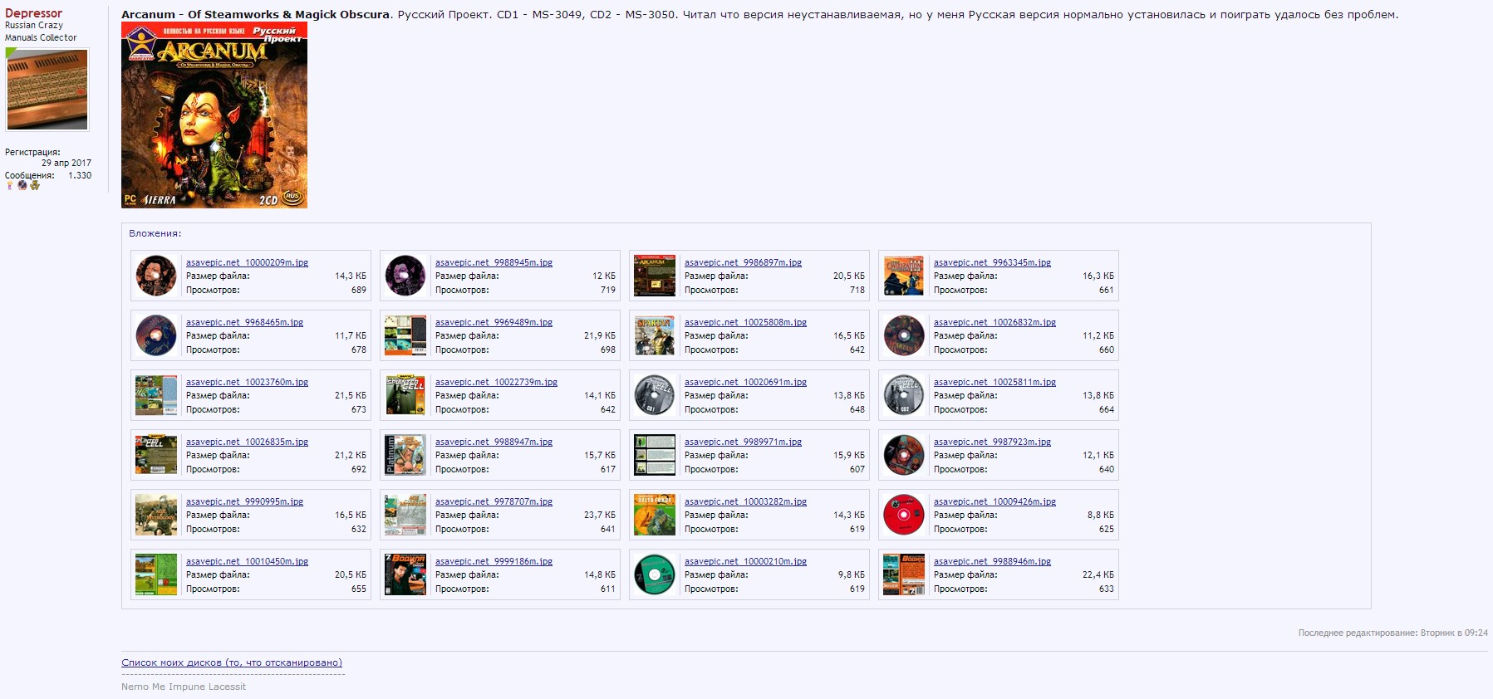Click the asavepic.net_9988945m.jpg filename link
This screenshot has height=699, width=1493.
(x=494, y=262)
